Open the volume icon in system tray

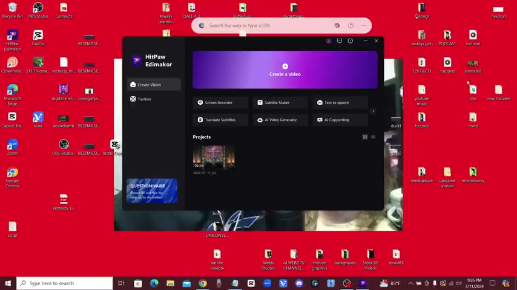click(459, 283)
